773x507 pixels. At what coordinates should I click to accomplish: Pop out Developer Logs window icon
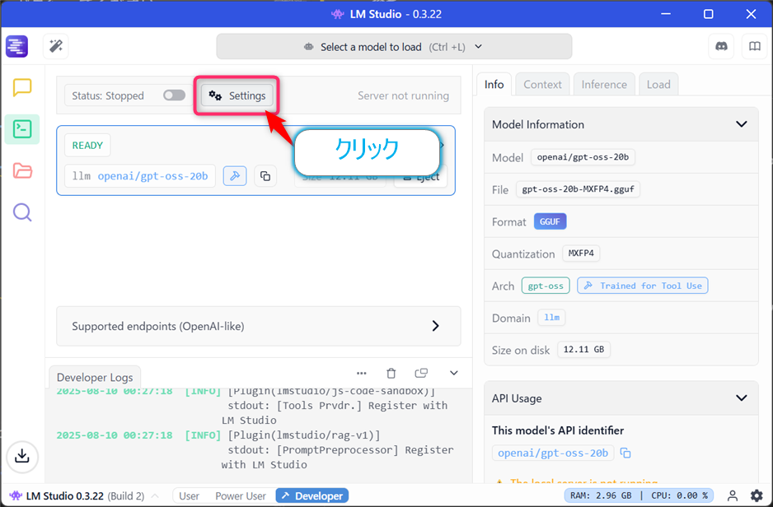coord(421,373)
